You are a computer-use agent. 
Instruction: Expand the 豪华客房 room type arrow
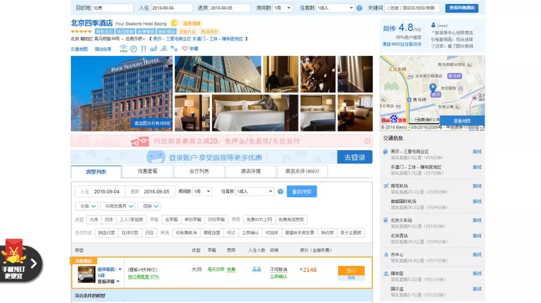pos(120,269)
